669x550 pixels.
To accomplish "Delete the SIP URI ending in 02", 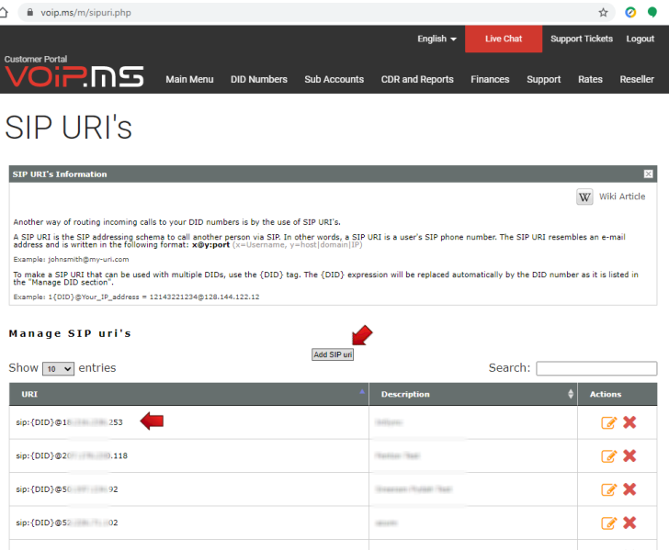I will 629,522.
